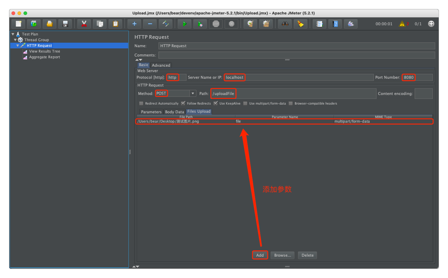Click the bottom panel split arrows
The height and width of the screenshot is (278, 448).
tap(136, 266)
